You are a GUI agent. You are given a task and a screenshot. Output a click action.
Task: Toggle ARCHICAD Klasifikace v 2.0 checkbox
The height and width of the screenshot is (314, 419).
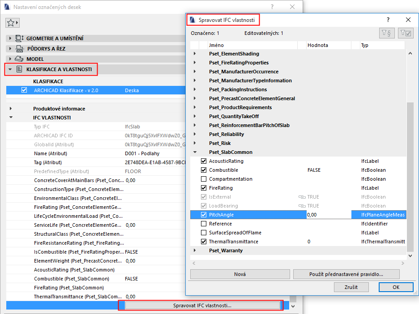click(x=24, y=90)
